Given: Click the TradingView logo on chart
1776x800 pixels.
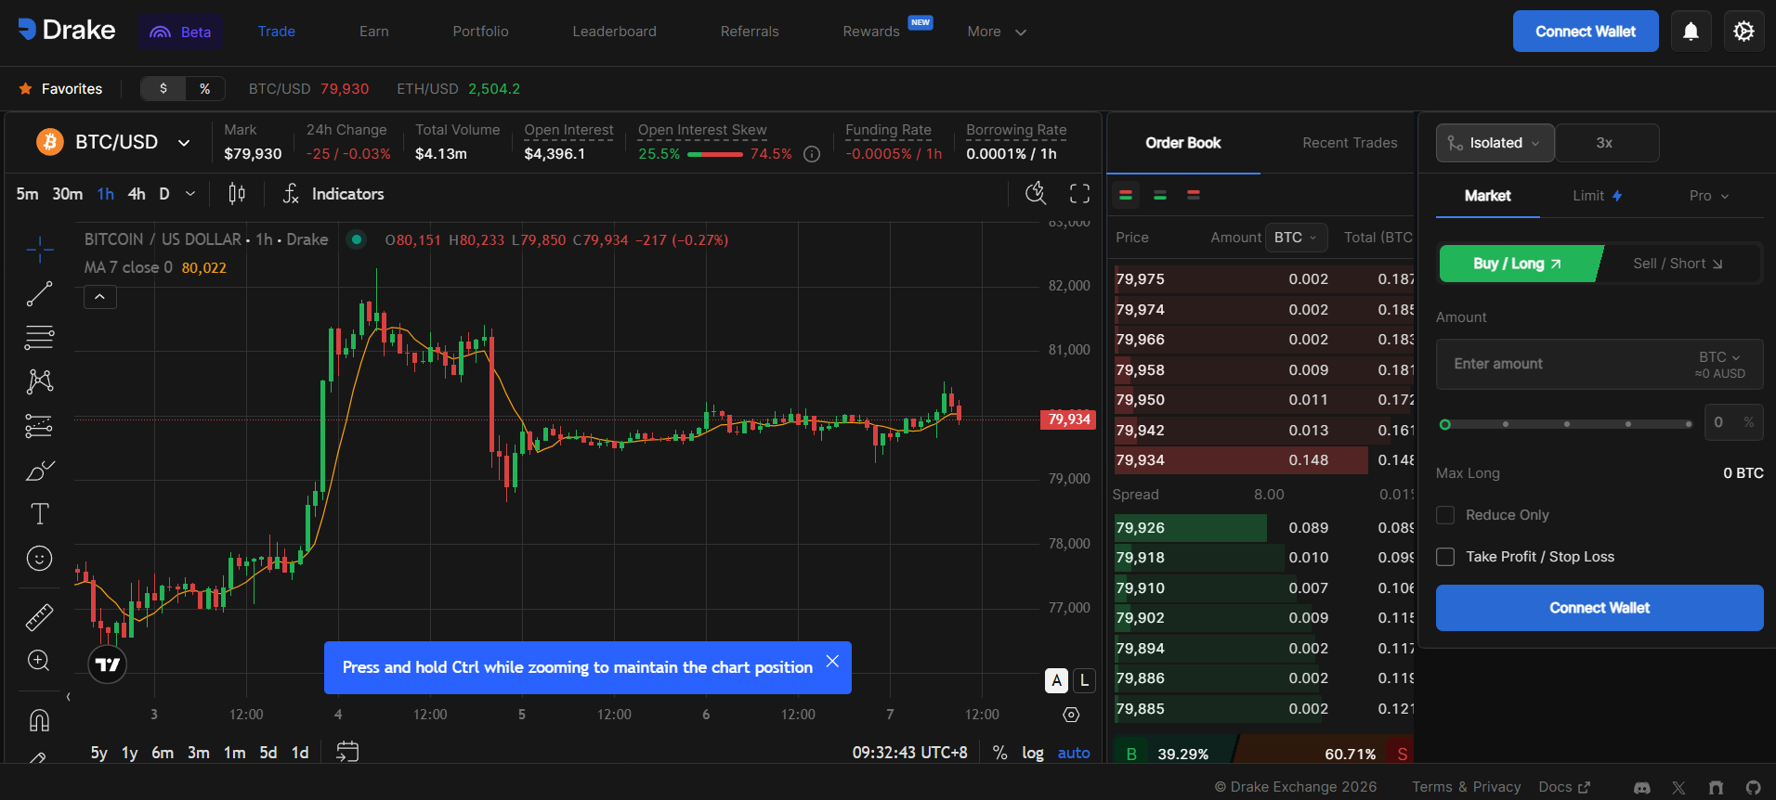Looking at the screenshot, I should pos(108,665).
